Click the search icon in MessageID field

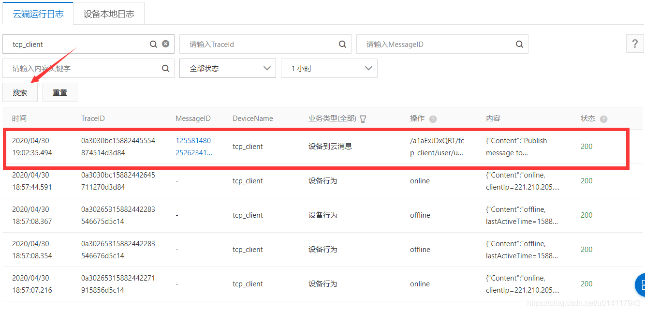click(519, 44)
